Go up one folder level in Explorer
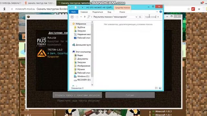207x116 pixels. pyautogui.click(x=85, y=17)
